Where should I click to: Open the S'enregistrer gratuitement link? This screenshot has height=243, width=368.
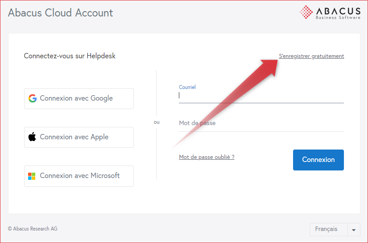(x=311, y=56)
